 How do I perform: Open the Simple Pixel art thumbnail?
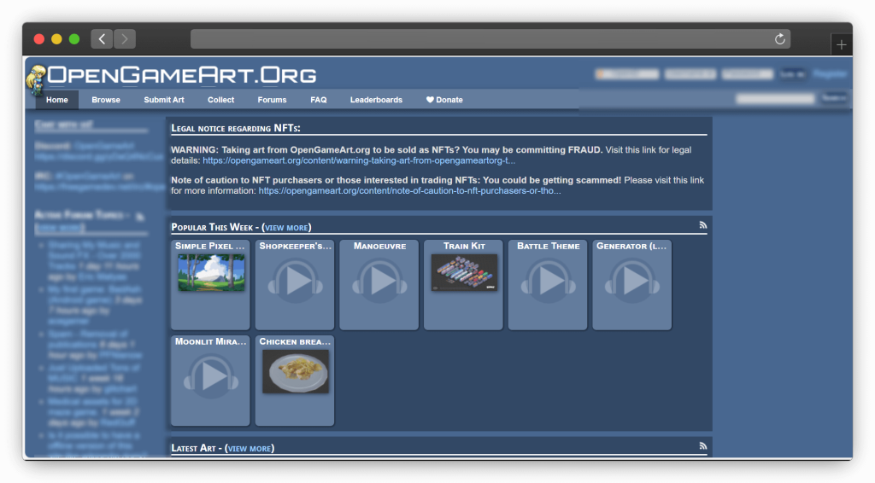[x=211, y=273]
